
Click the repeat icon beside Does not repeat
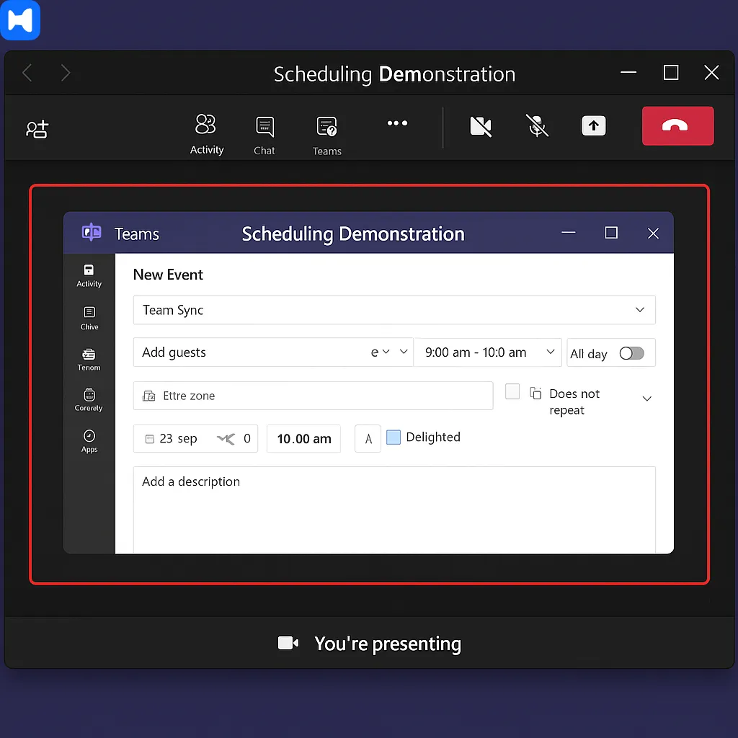point(535,393)
